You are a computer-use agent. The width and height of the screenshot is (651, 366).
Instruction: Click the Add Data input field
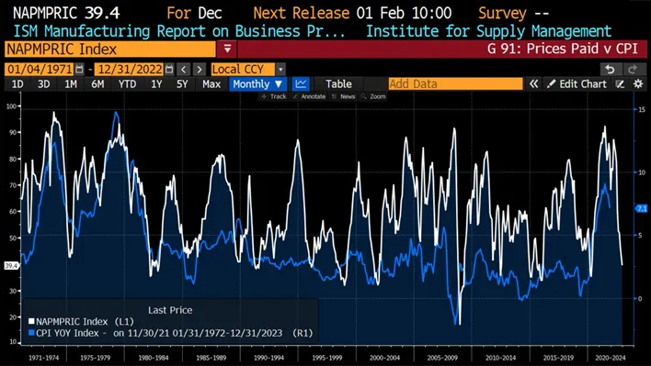(455, 84)
